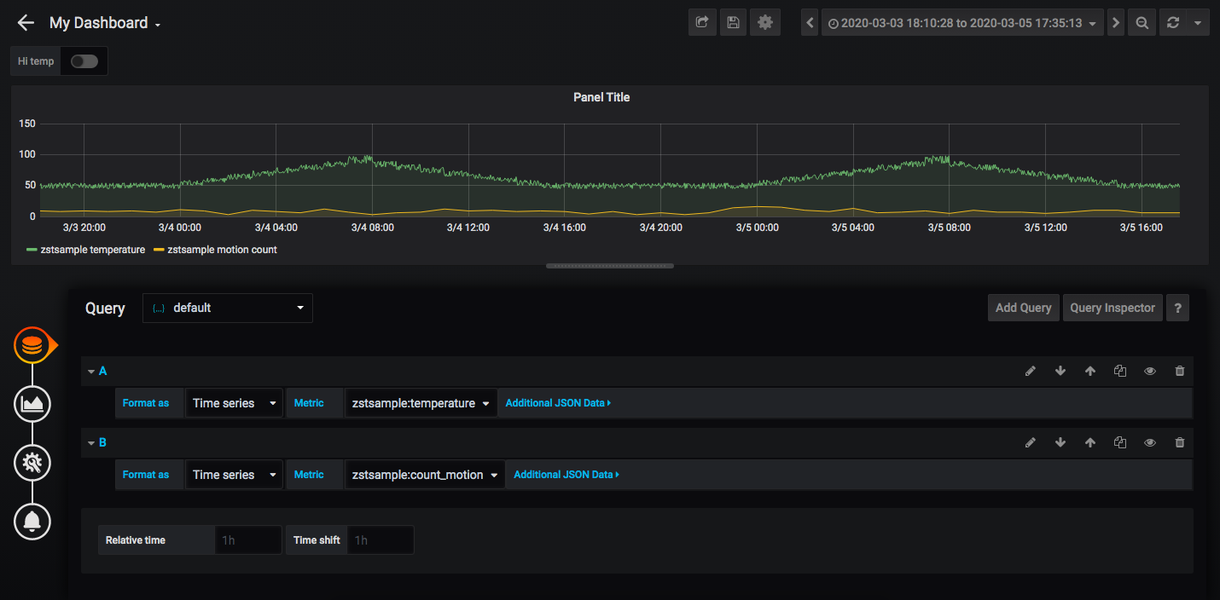Viewport: 1220px width, 600px height.
Task: Click the Relative time input field
Action: 247,540
